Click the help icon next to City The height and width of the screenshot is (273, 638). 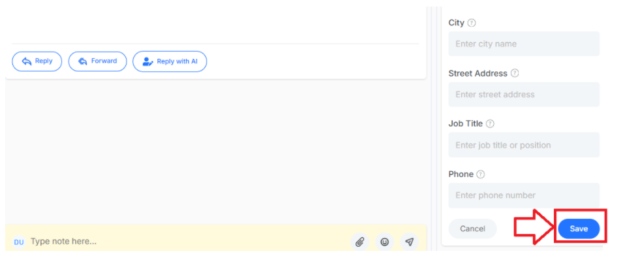(472, 24)
